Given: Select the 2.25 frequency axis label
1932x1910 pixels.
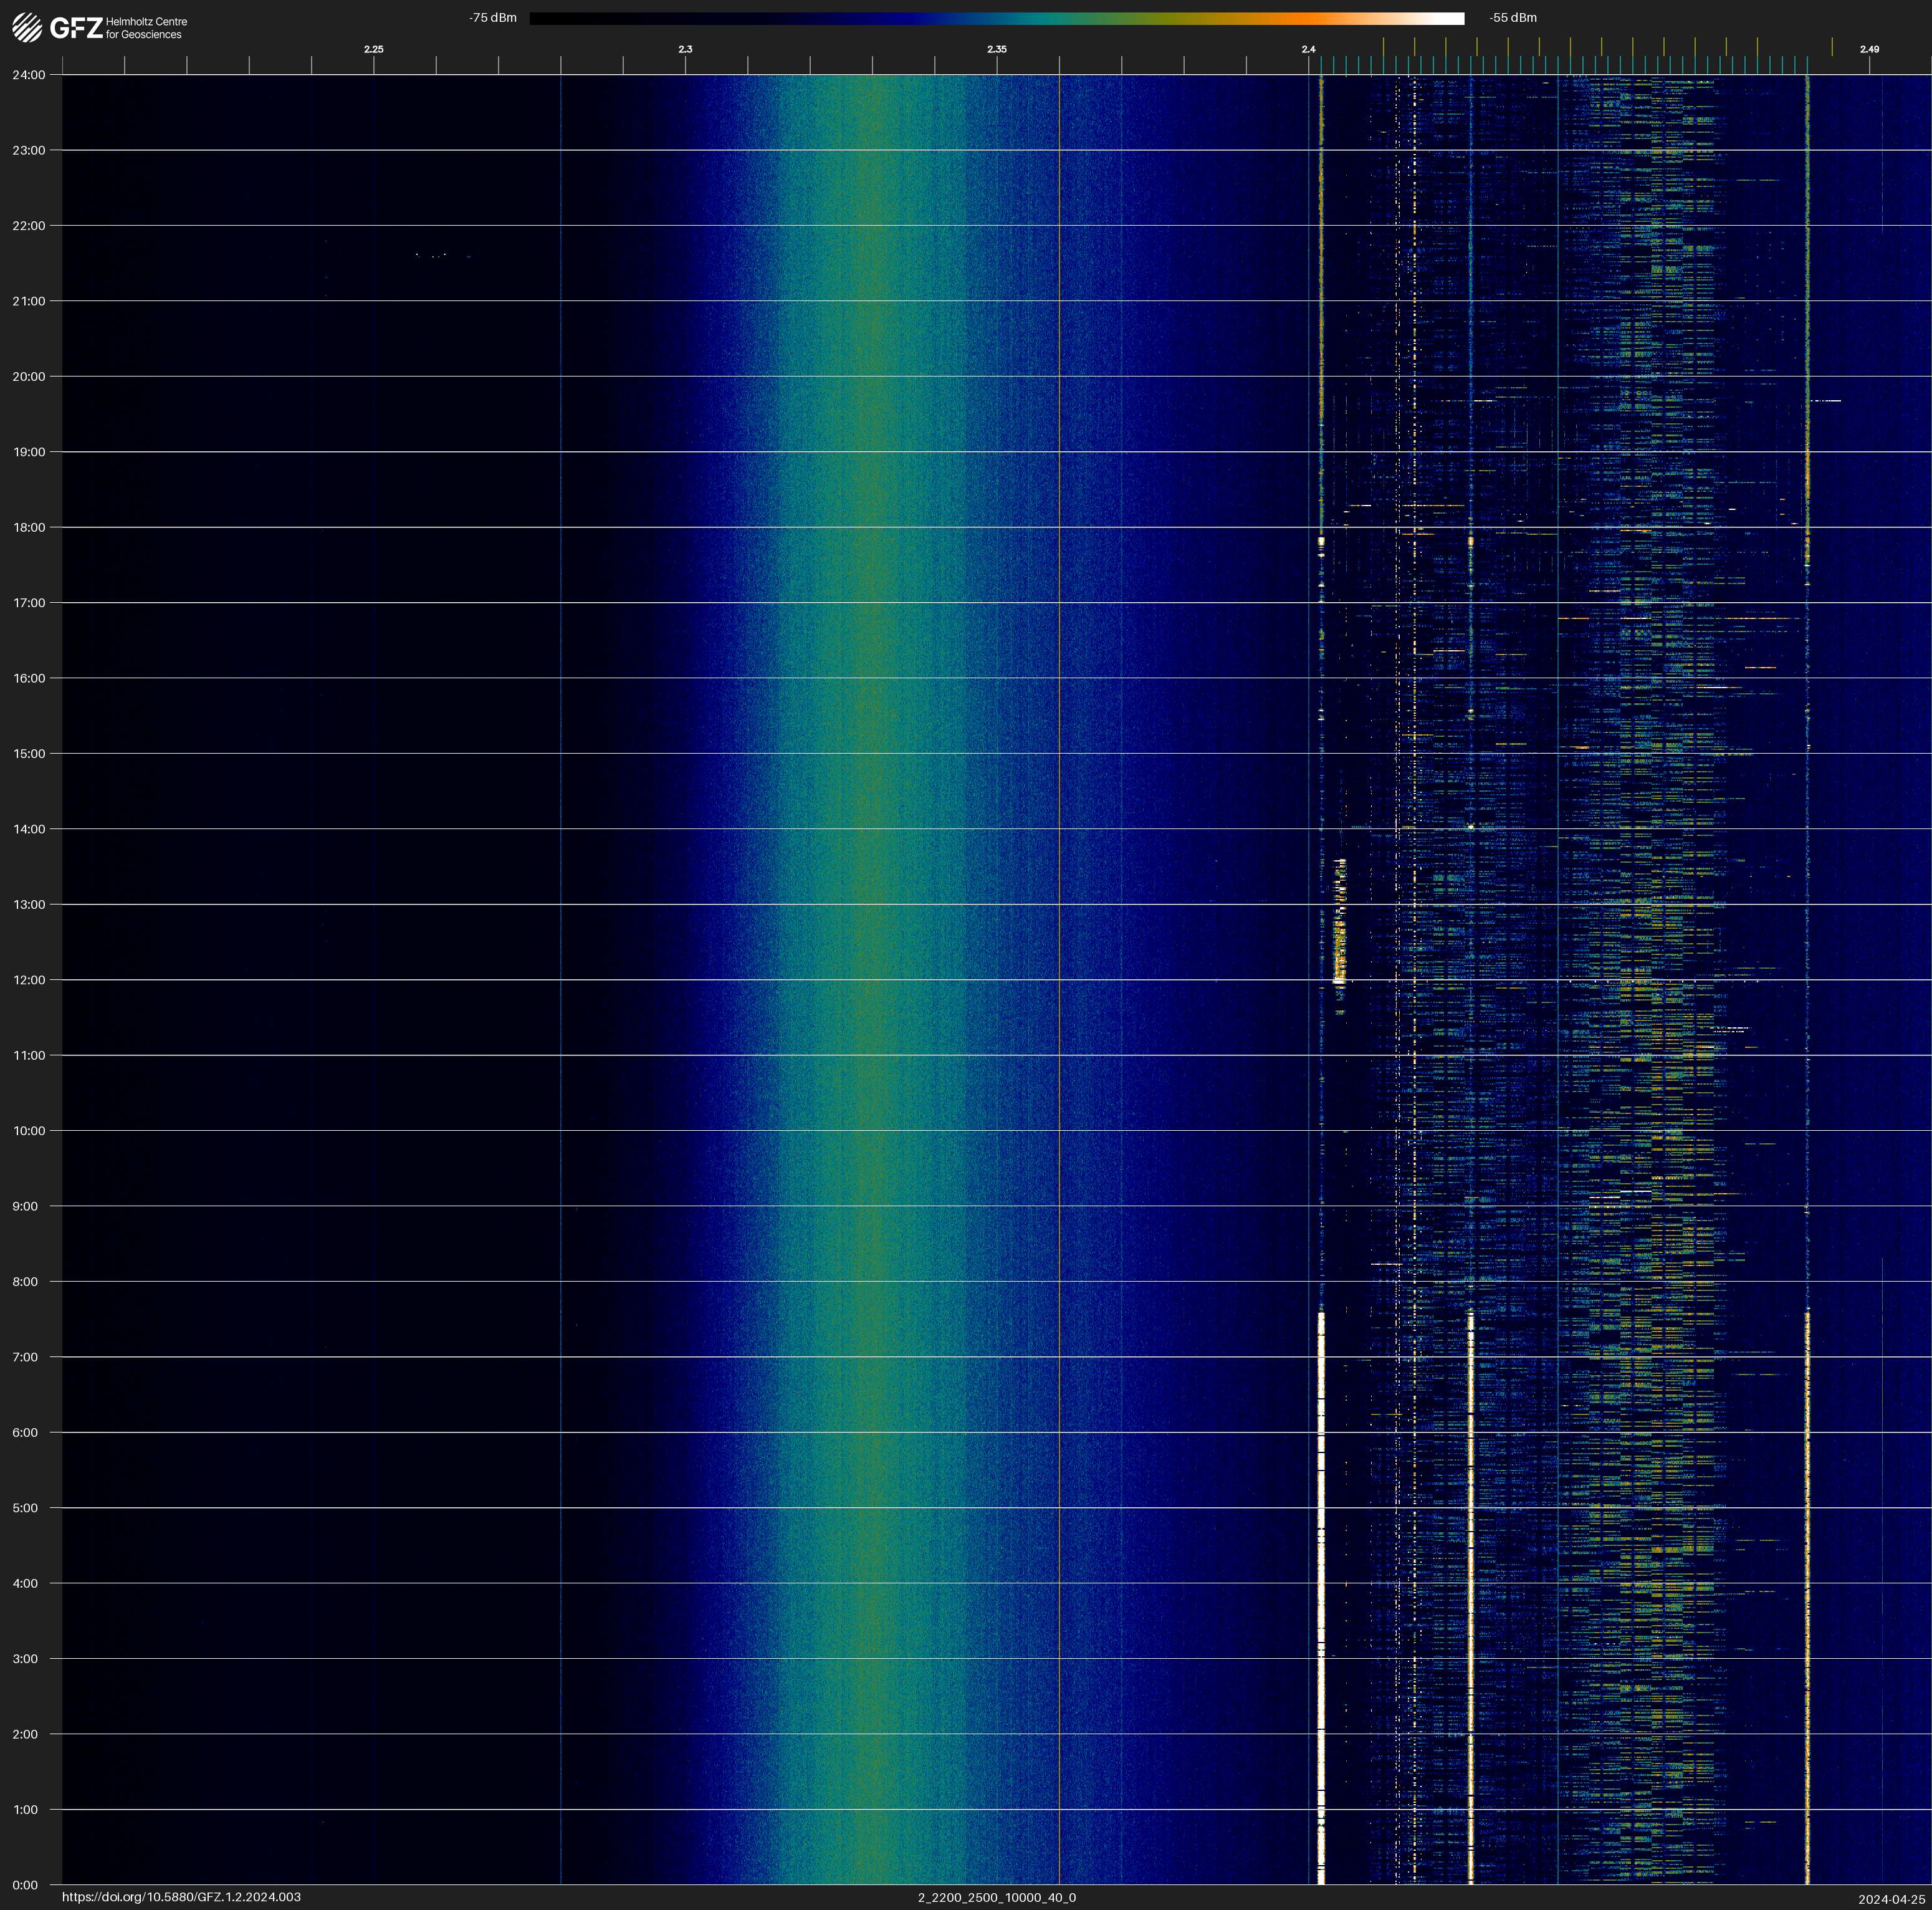Looking at the screenshot, I should point(373,49).
